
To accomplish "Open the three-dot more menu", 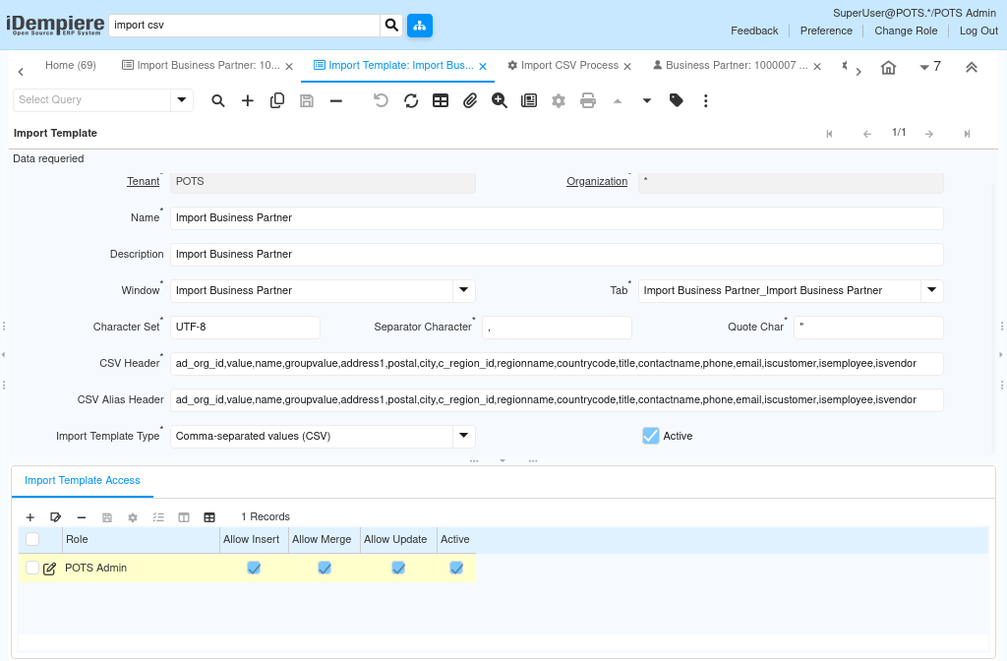I will point(706,101).
